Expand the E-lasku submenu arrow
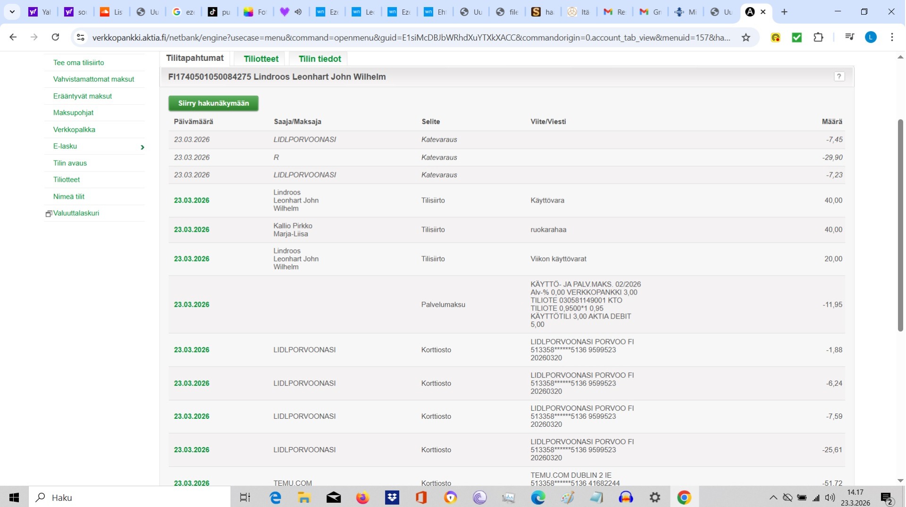The height and width of the screenshot is (507, 906). (142, 147)
